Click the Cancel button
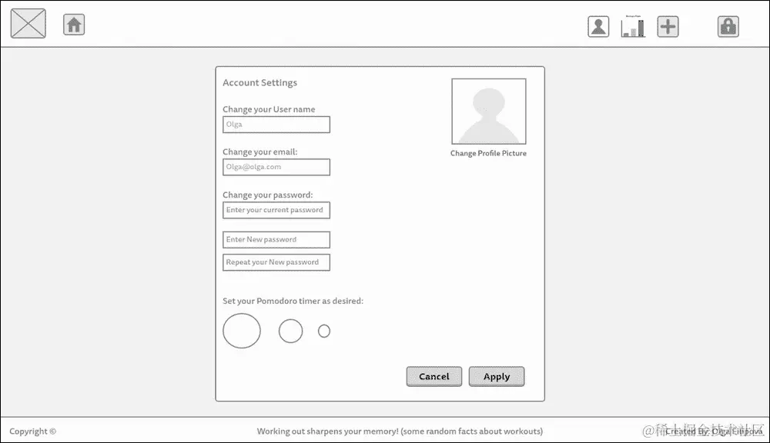The image size is (770, 443). click(x=434, y=376)
